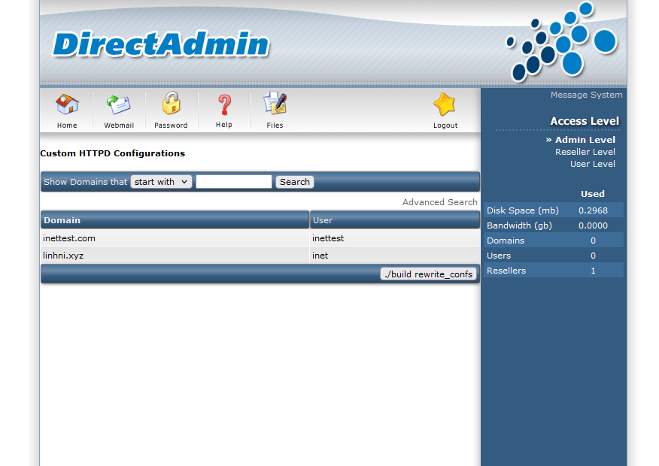Open Message System link
659x466 pixels.
click(x=586, y=95)
